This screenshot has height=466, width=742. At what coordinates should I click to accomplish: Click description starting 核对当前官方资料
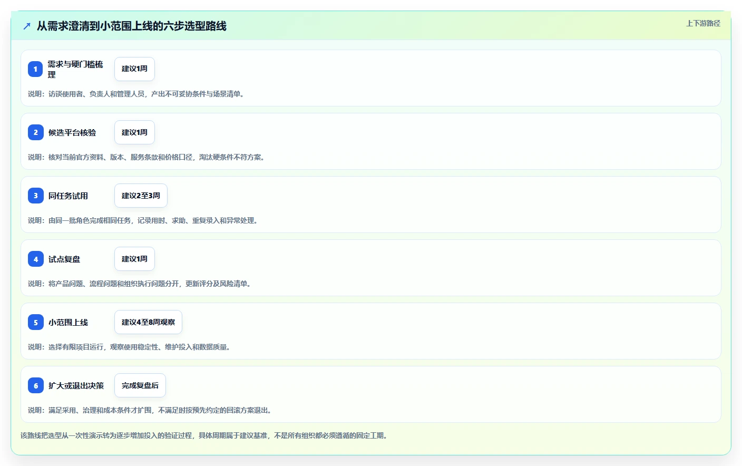click(146, 157)
